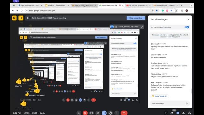Toggle the chat panel icon

point(178,113)
